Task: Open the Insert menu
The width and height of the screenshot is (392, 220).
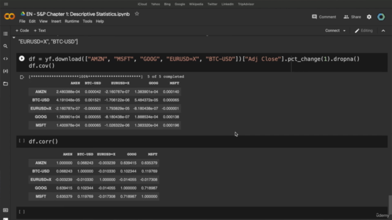Action: [x=56, y=21]
